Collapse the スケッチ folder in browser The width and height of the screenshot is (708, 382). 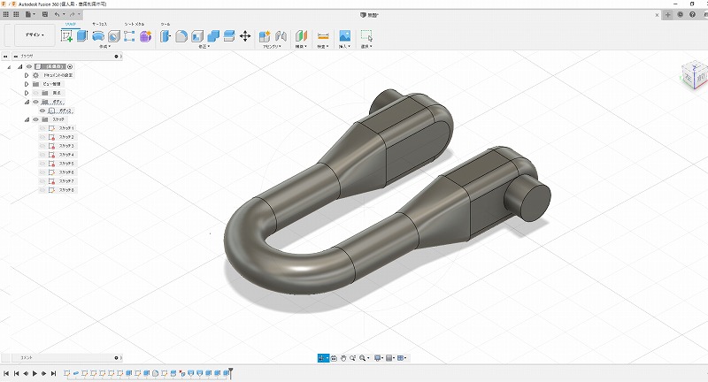(x=27, y=119)
